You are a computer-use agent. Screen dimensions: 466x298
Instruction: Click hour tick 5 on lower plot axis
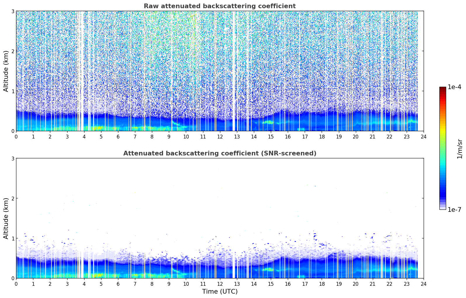(101, 284)
